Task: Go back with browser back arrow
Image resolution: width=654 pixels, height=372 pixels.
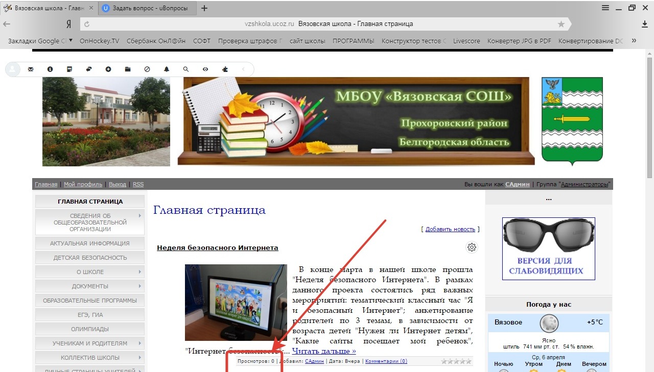Action: 7,24
